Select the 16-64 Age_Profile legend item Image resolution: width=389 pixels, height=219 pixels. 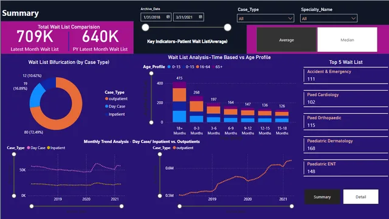coord(203,67)
